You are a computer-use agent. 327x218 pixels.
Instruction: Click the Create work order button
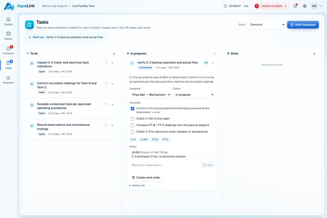(146, 177)
